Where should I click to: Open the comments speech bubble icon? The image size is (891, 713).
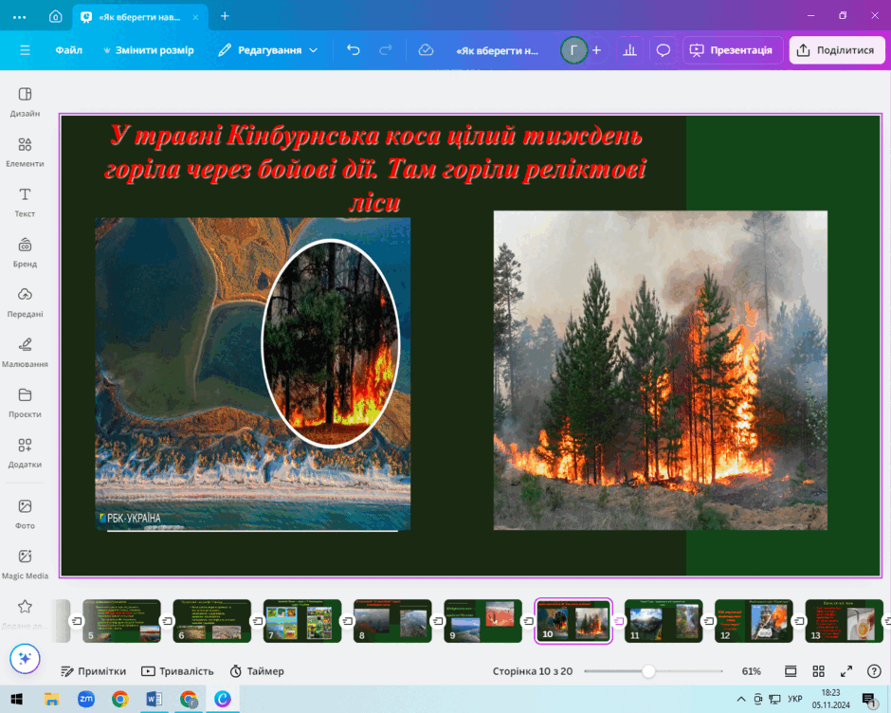664,50
